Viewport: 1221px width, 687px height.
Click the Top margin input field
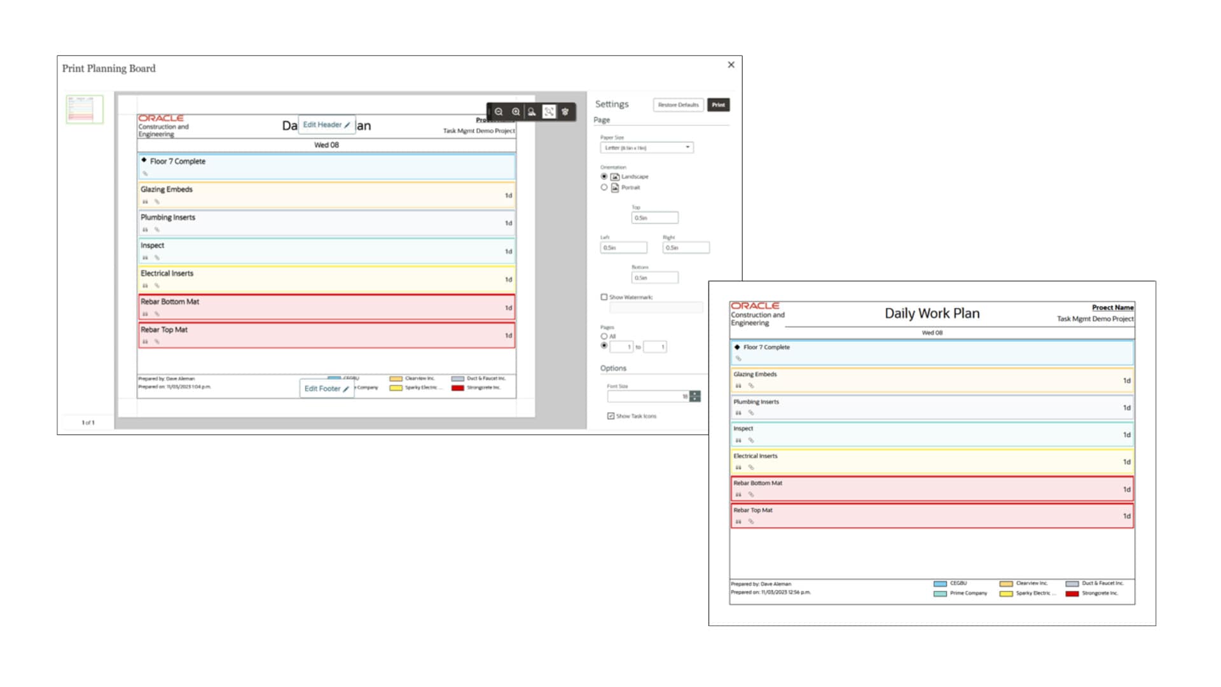654,218
